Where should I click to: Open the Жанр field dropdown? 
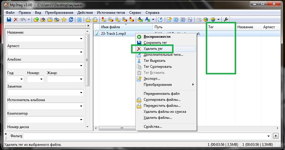tap(81, 79)
